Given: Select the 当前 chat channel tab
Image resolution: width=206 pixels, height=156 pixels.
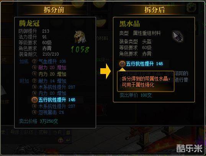Looking at the screenshot, I should pos(57,132).
